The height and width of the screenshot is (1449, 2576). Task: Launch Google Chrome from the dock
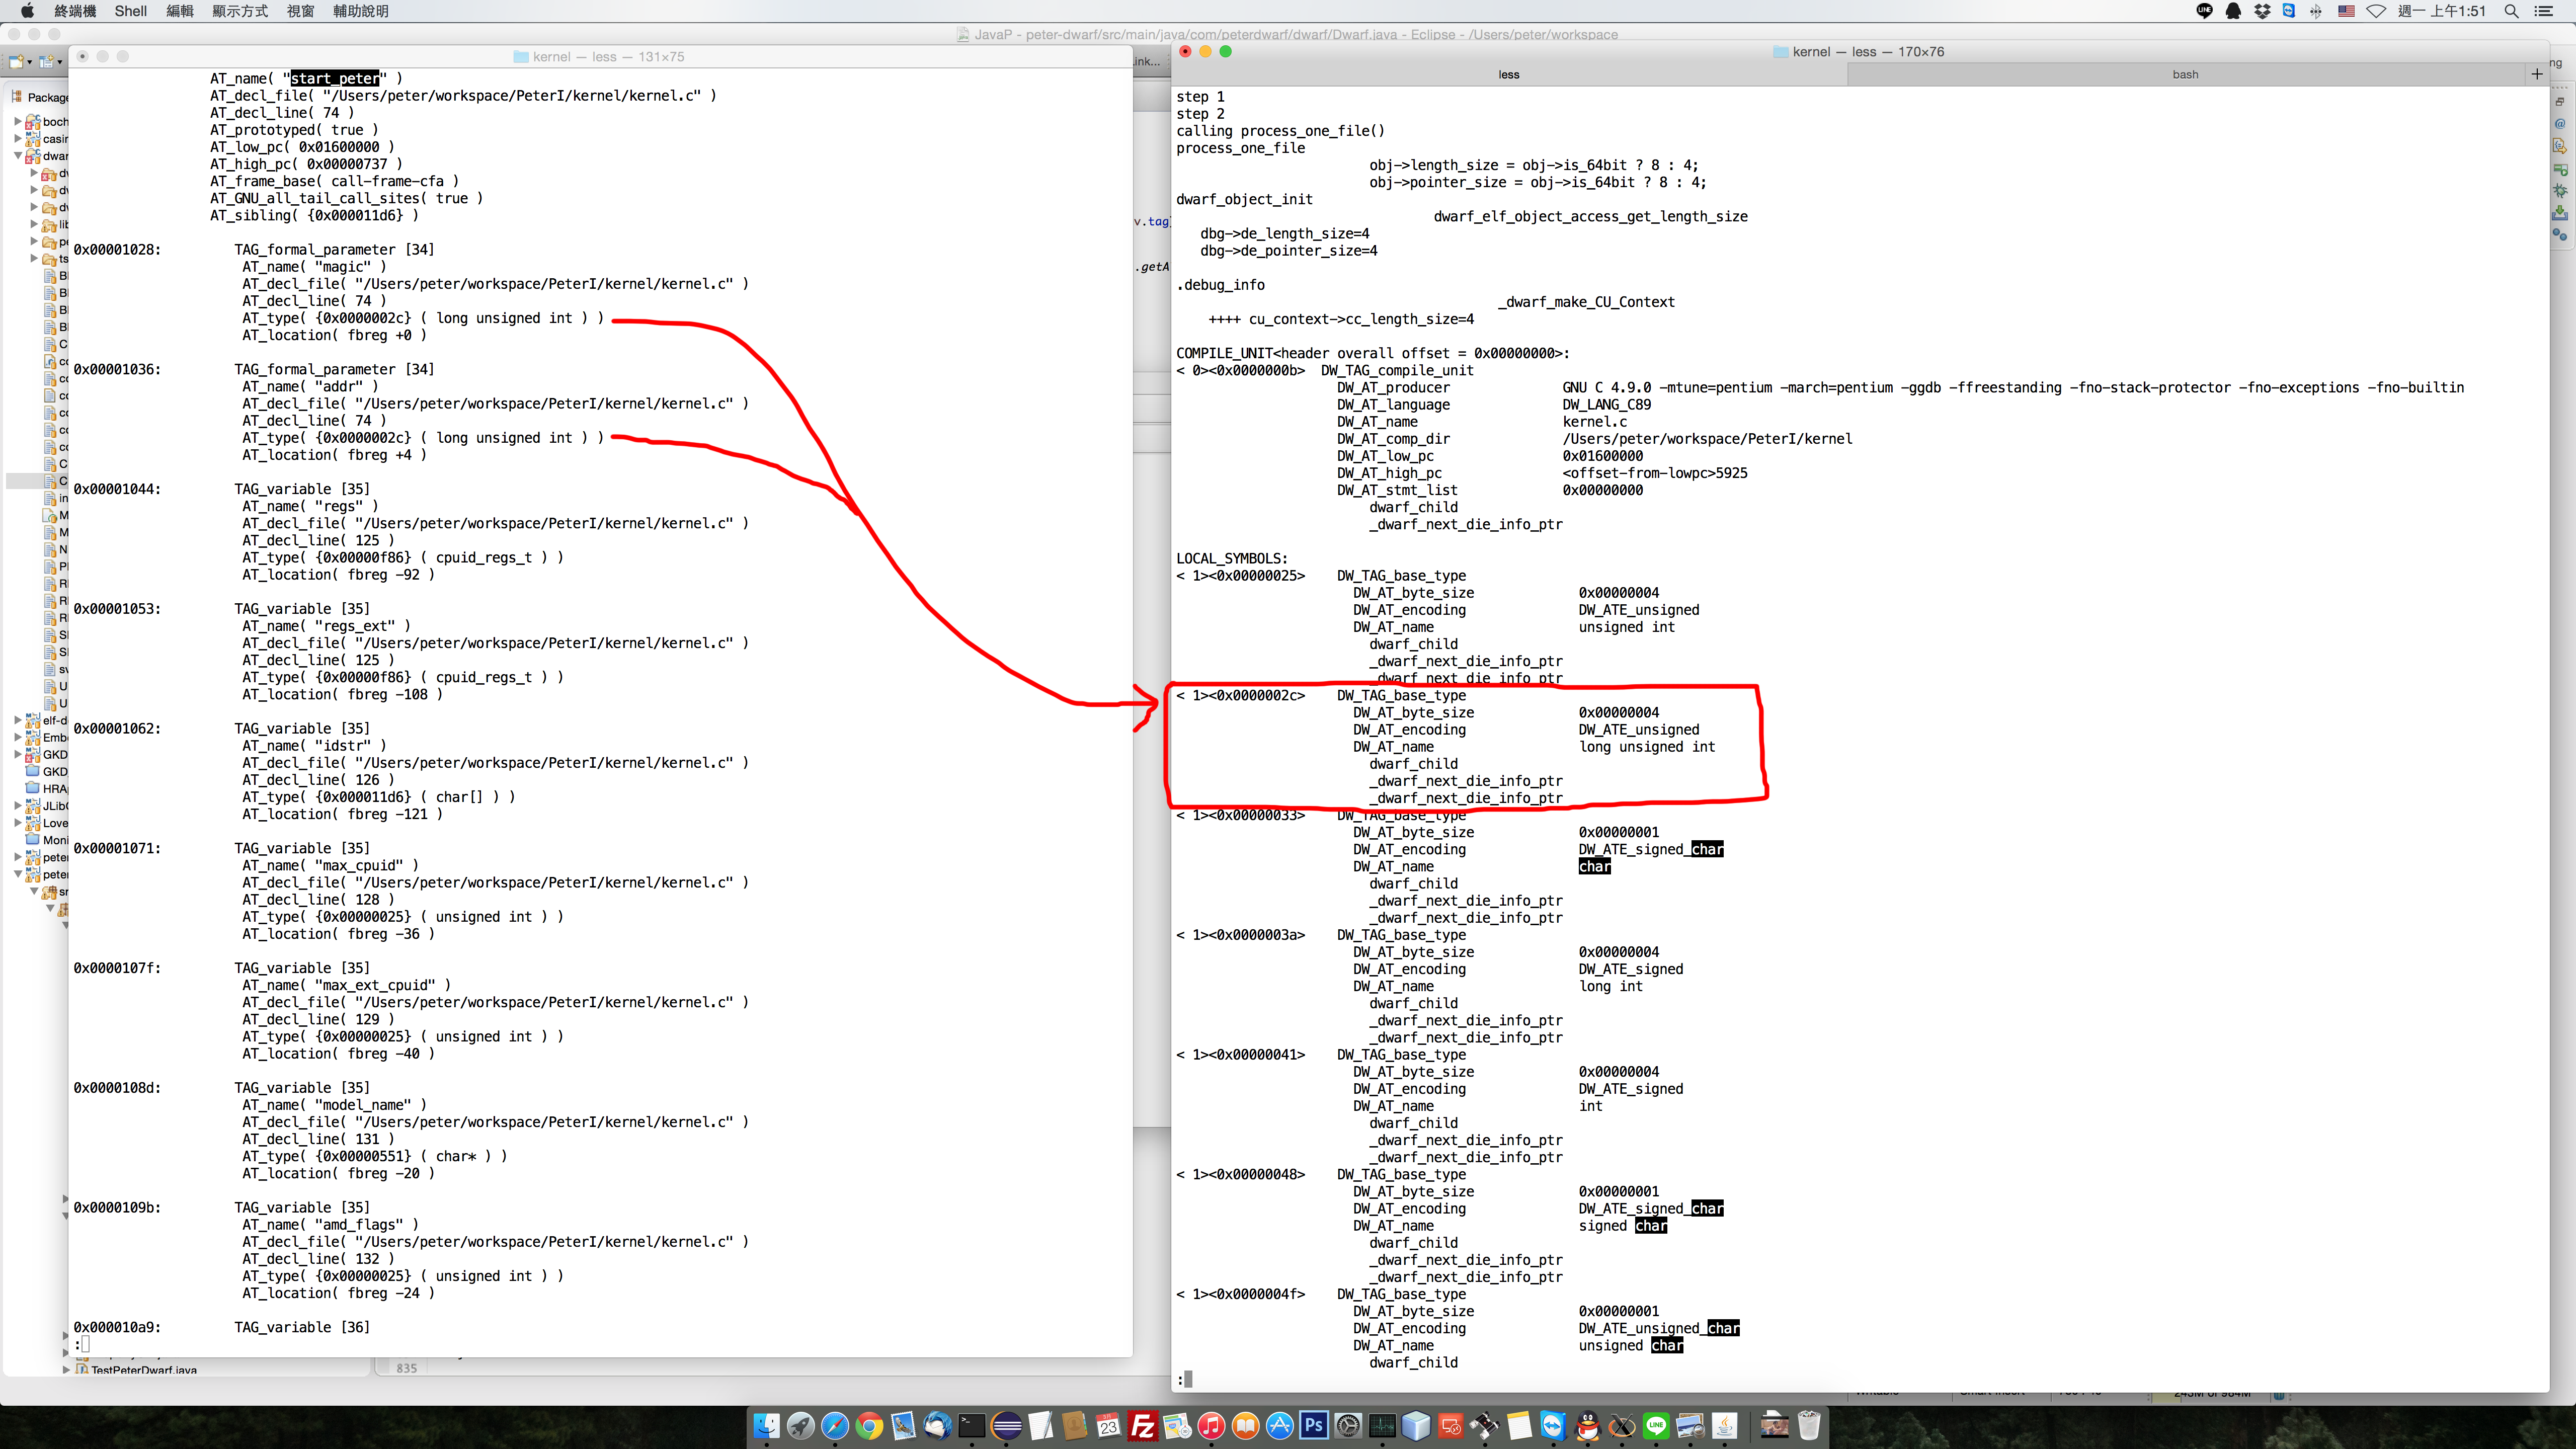tap(869, 1425)
